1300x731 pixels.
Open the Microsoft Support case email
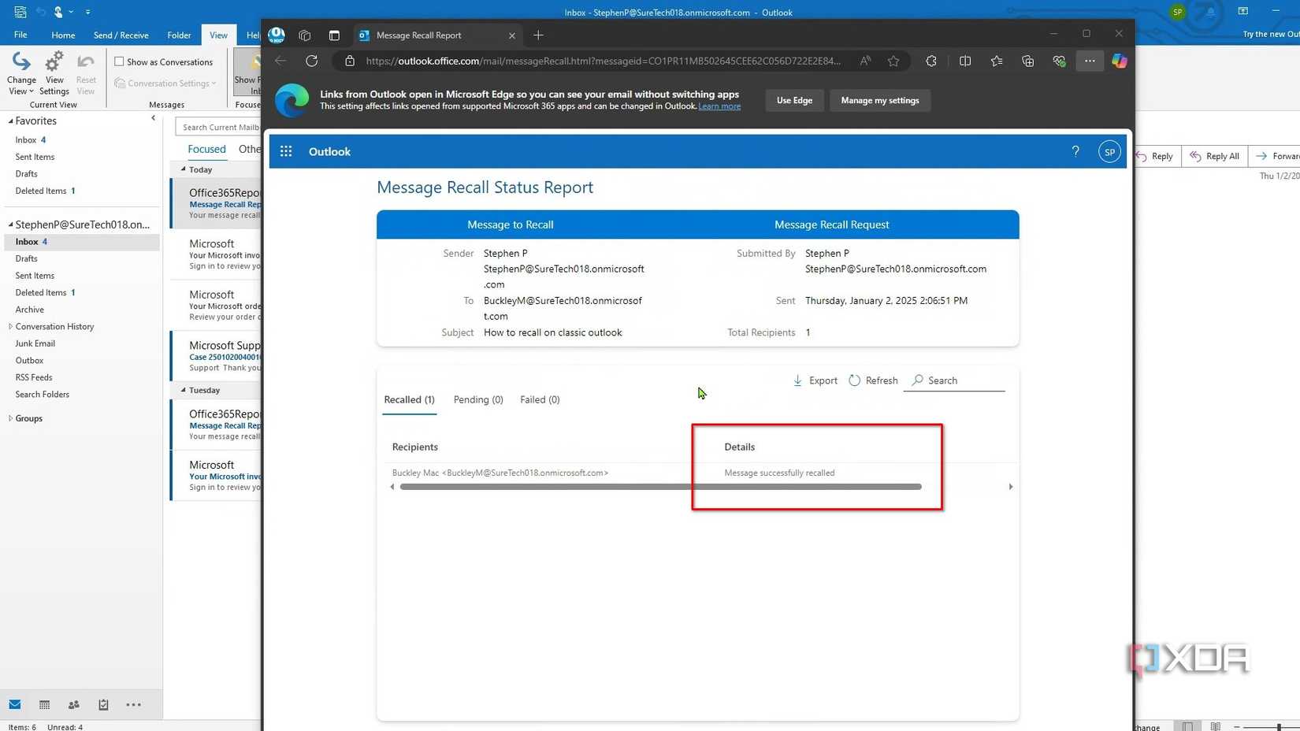click(x=217, y=356)
